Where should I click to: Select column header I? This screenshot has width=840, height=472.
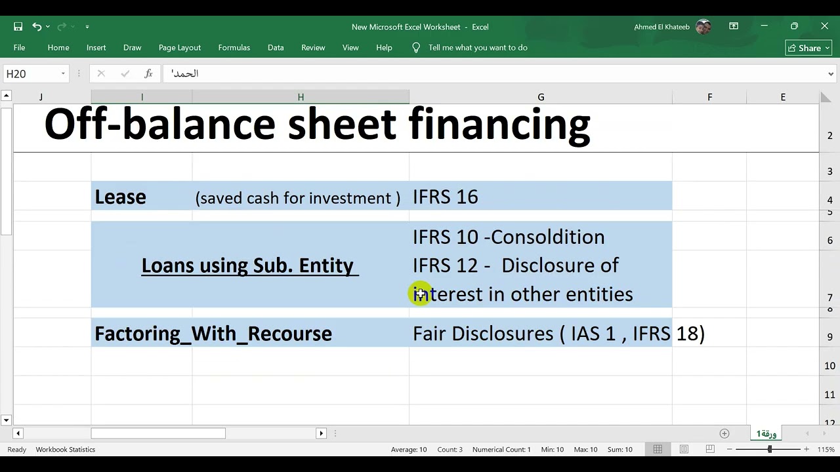point(142,97)
